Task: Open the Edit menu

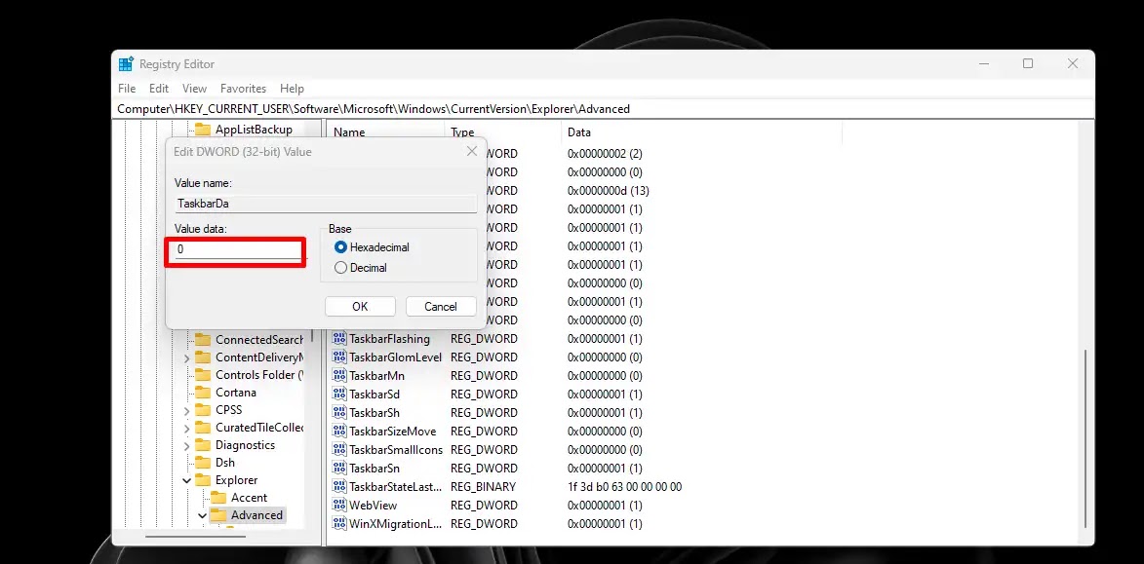Action: point(159,89)
